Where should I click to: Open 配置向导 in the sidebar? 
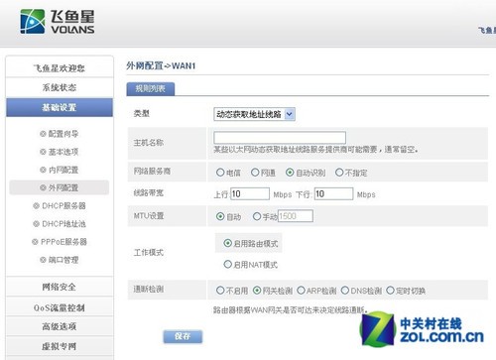click(63, 134)
